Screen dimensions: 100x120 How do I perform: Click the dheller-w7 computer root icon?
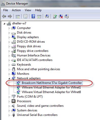click(9, 23)
